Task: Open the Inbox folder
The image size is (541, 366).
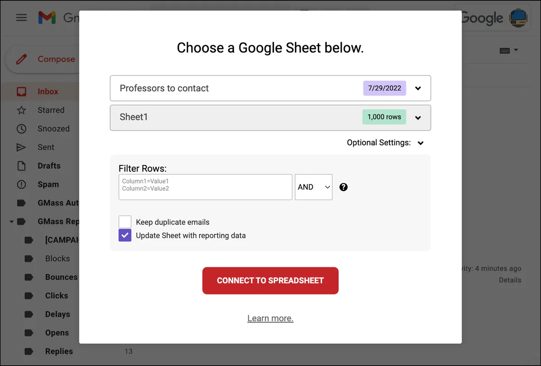Action: tap(48, 91)
